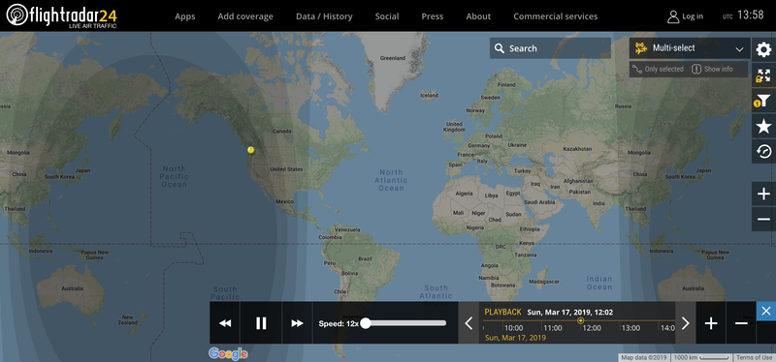Go to later timeline with right chevron
The height and width of the screenshot is (362, 776).
pos(686,323)
